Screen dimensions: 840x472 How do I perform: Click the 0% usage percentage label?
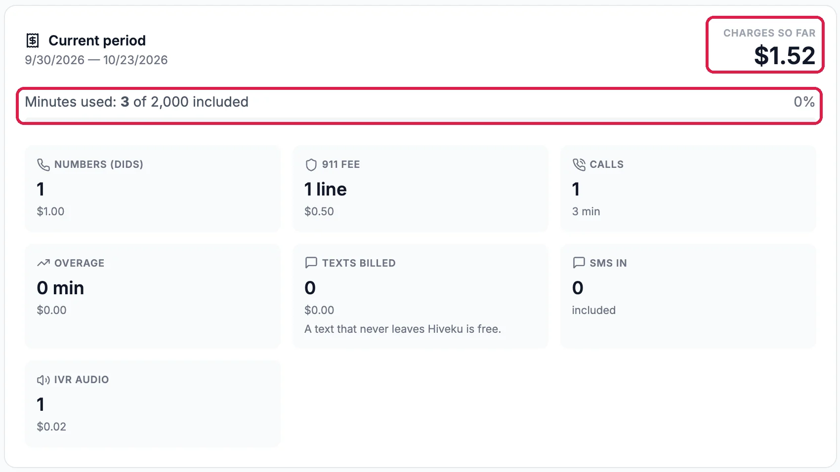(x=804, y=102)
